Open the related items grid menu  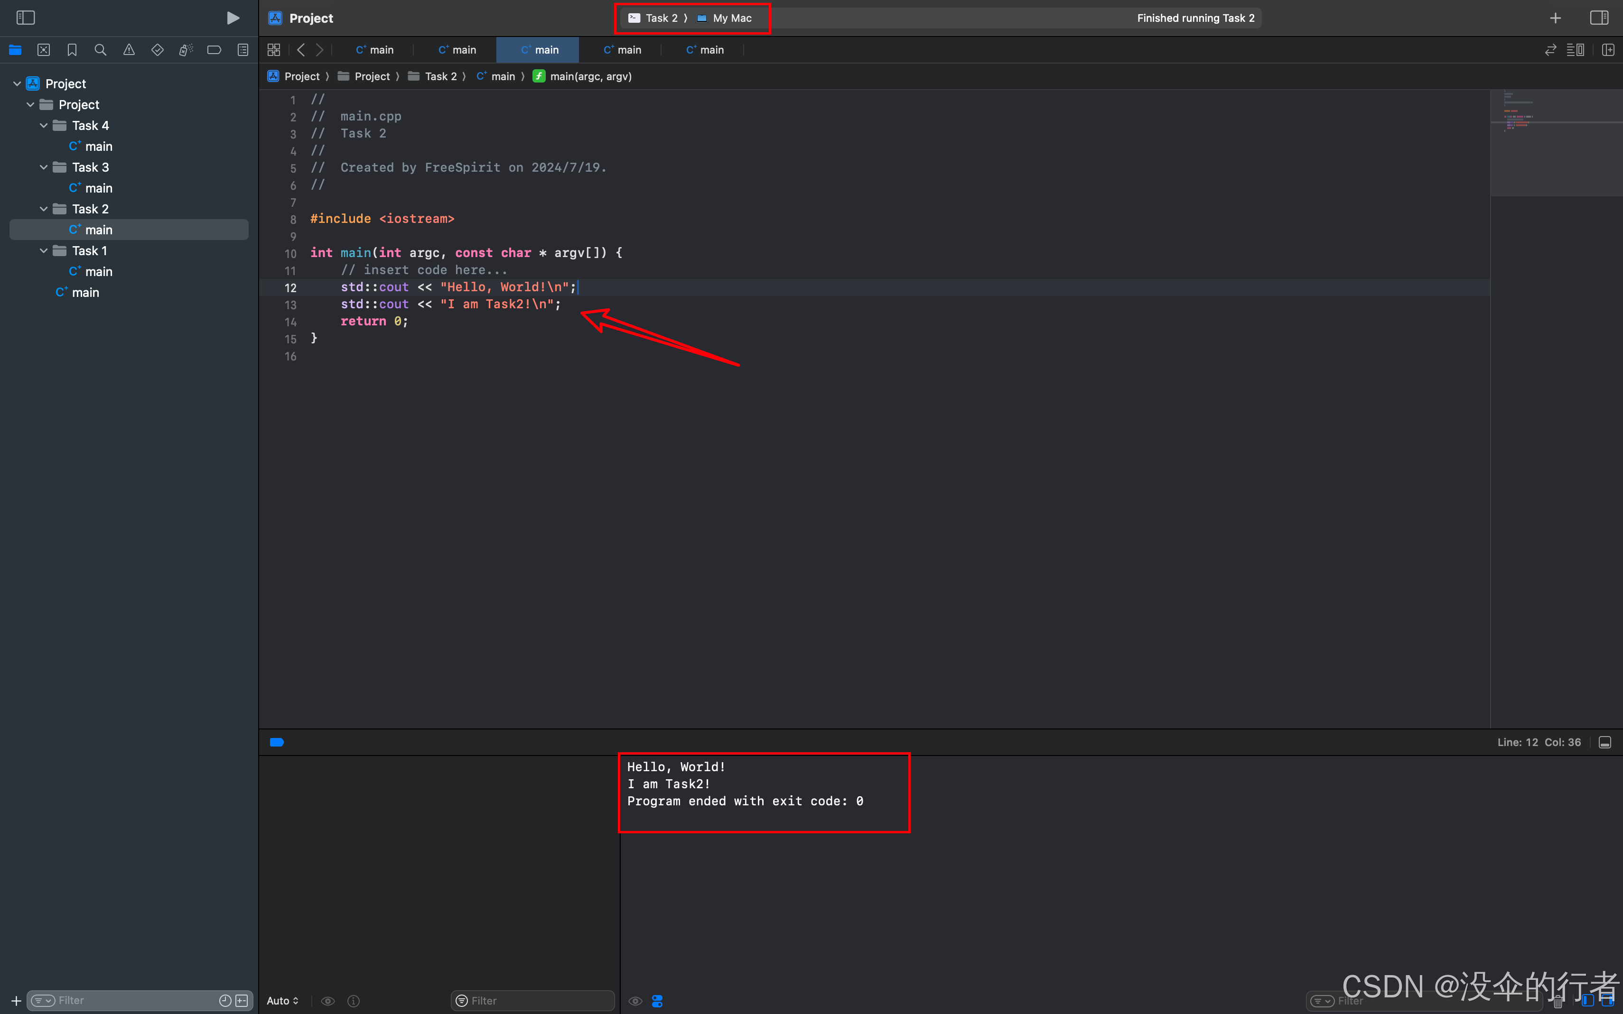[274, 50]
